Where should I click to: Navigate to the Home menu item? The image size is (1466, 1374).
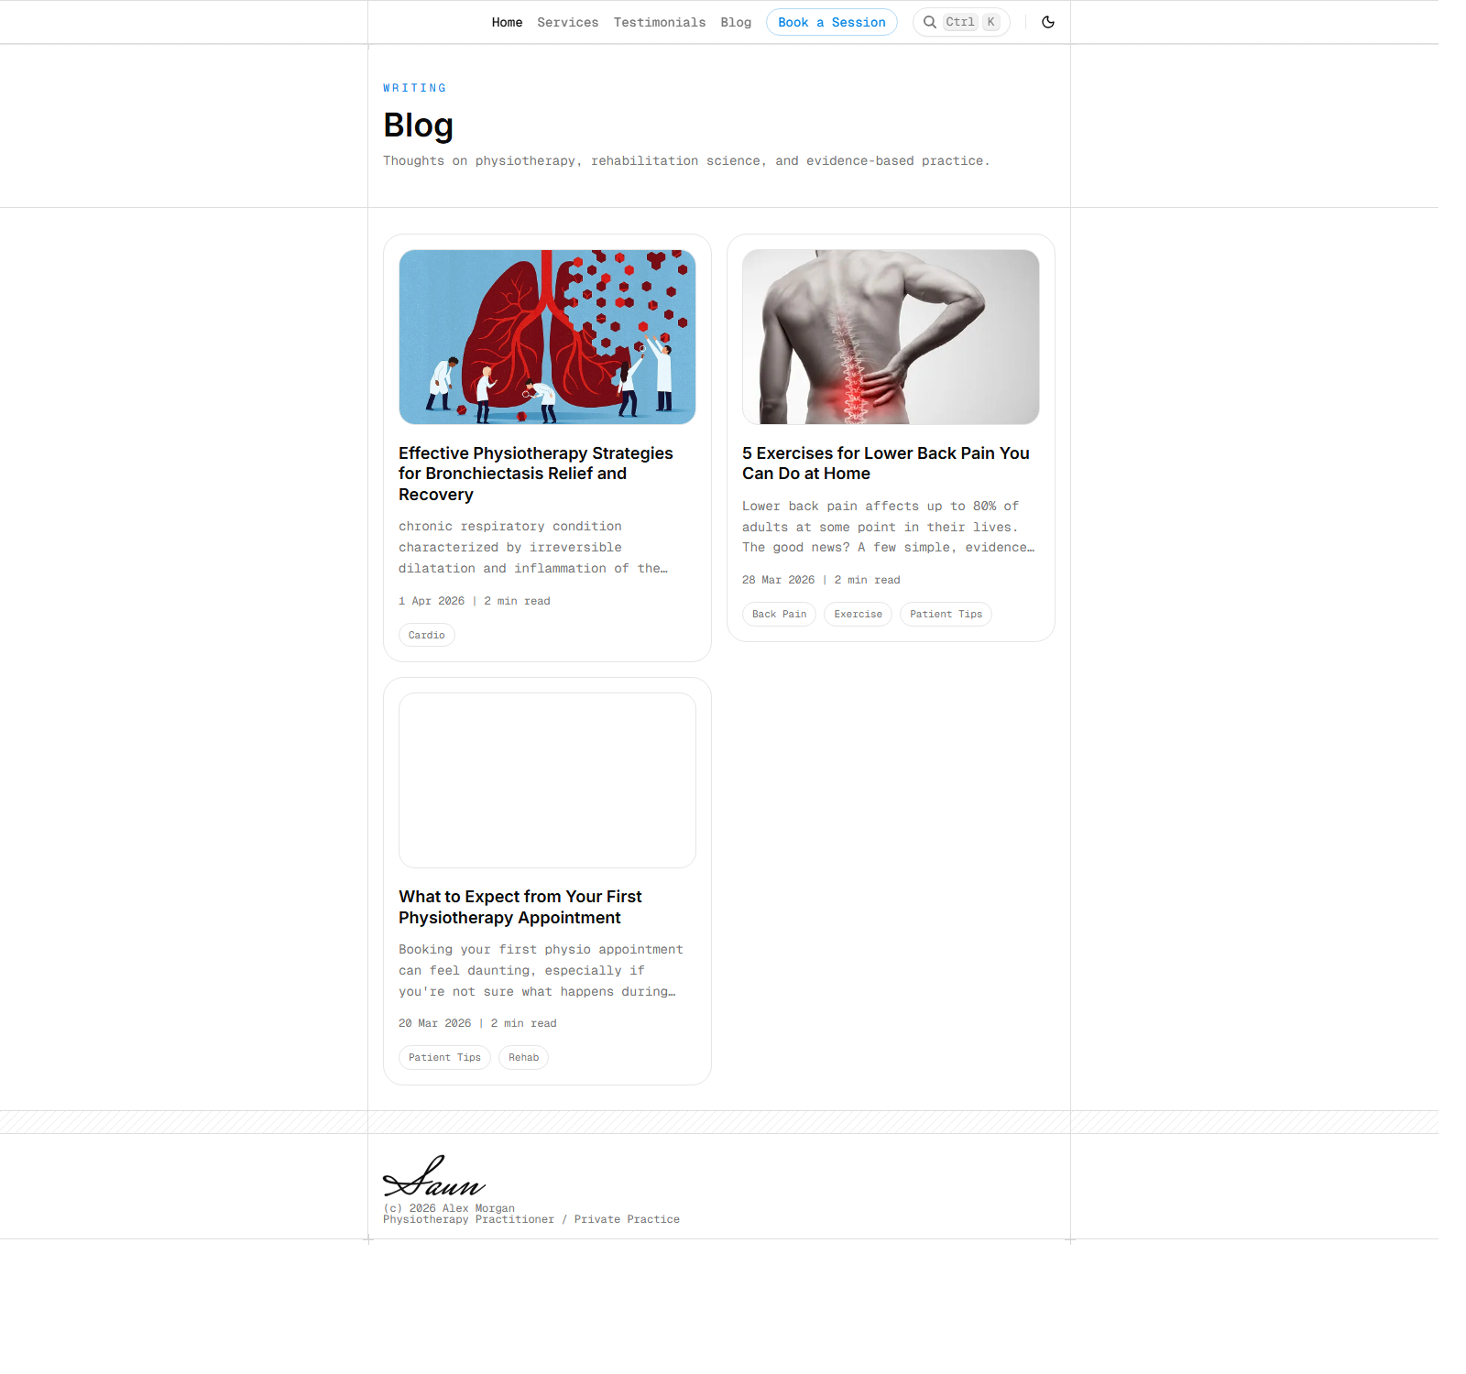(x=507, y=22)
